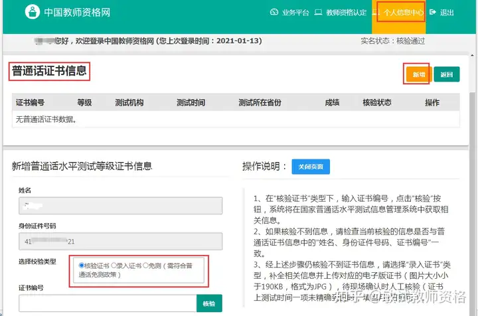Image resolution: width=478 pixels, height=316 pixels.
Task: Click the 中国教师资格网 logo icon
Action: pyautogui.click(x=33, y=12)
